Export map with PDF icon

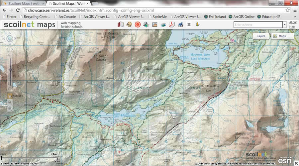click(x=172, y=25)
